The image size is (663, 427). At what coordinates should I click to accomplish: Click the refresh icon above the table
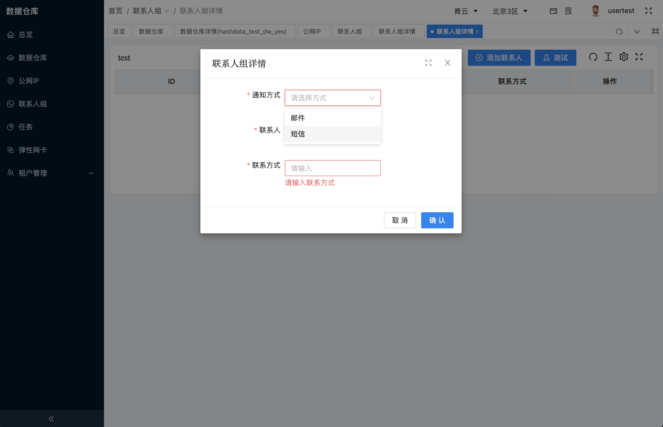593,57
